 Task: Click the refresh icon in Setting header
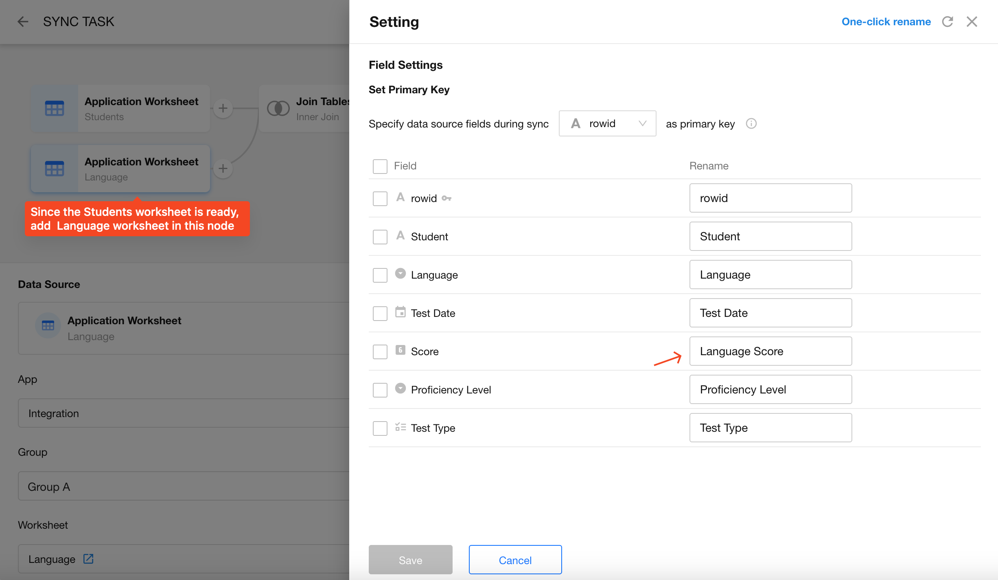[948, 22]
